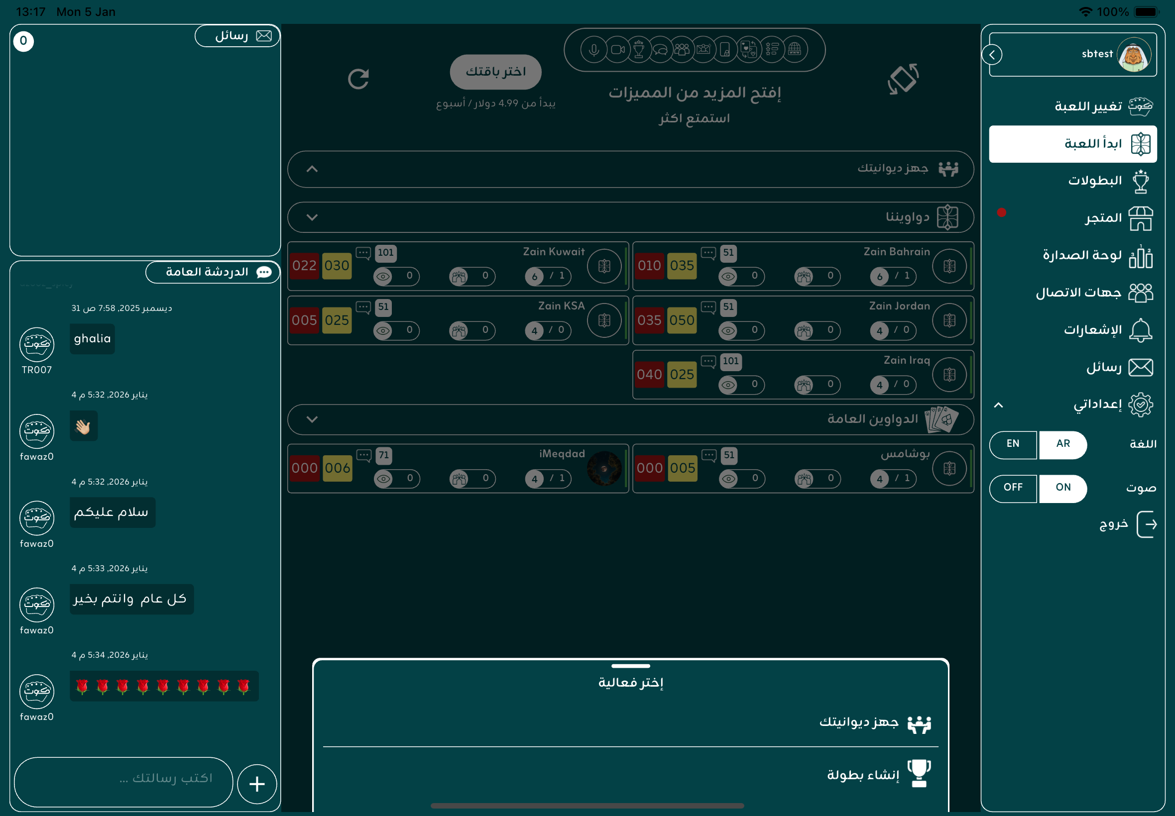Click the microphone icon in features bar
Image resolution: width=1175 pixels, height=816 pixels.
[x=593, y=50]
